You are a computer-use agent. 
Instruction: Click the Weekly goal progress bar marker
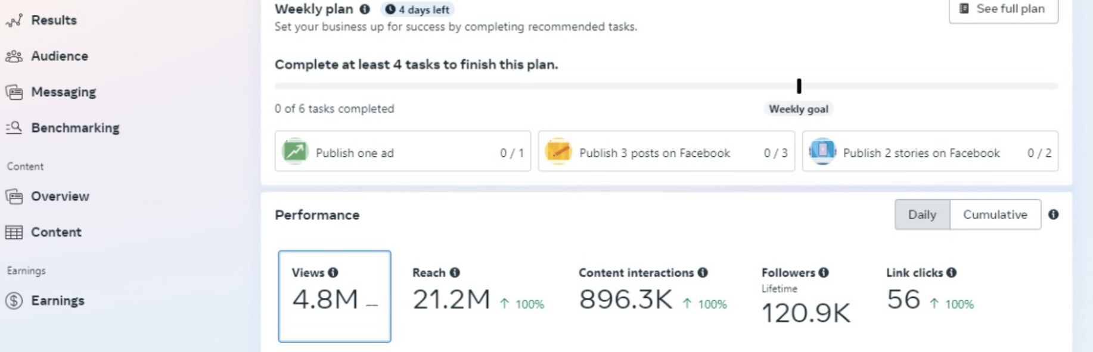pos(799,86)
